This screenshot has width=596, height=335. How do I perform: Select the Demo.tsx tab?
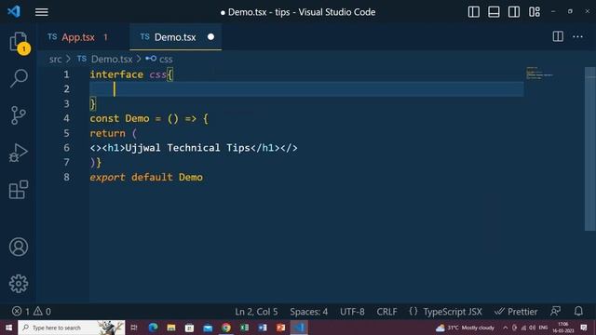point(175,37)
